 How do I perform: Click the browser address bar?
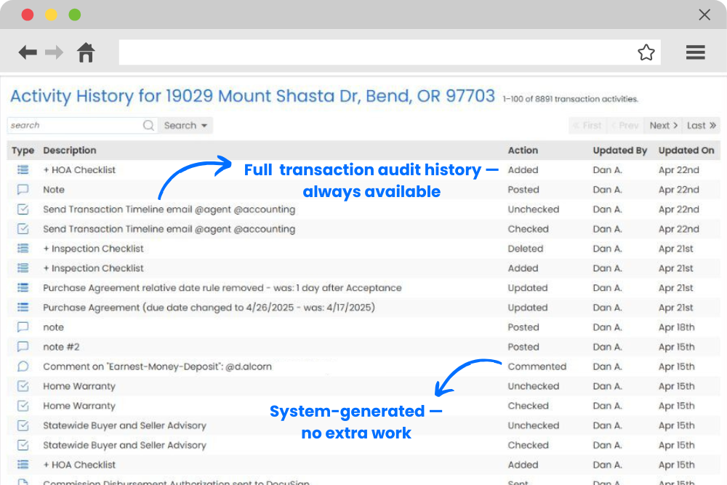[390, 52]
